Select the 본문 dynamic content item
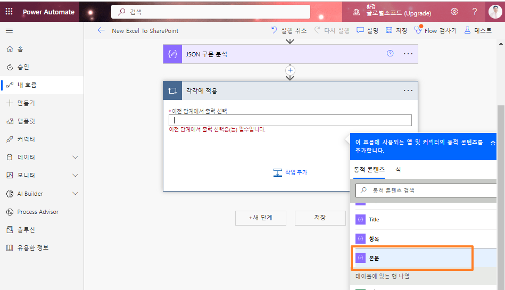This screenshot has height=290, width=505. coord(425,258)
